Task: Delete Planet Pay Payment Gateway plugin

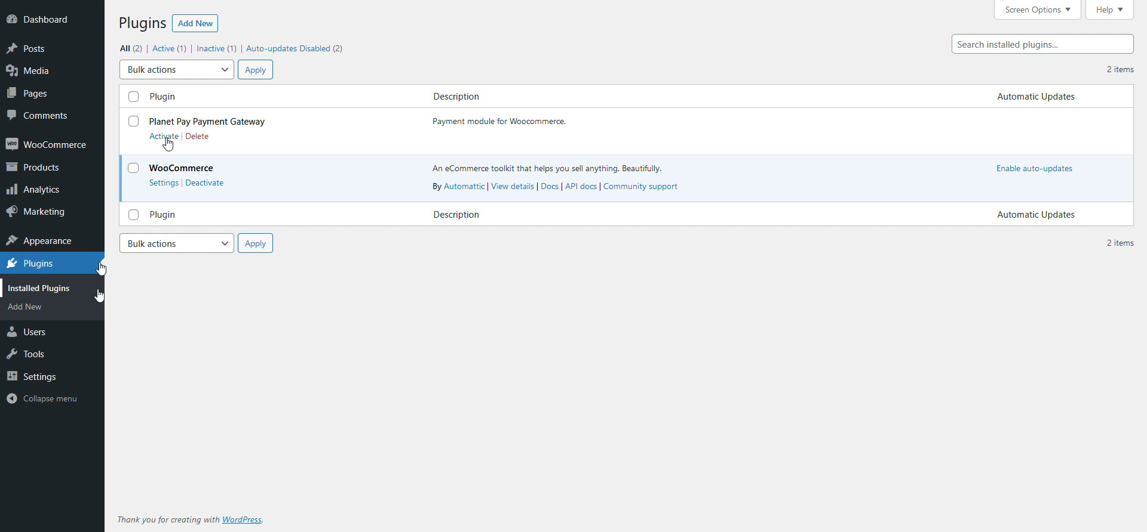Action: [x=197, y=136]
